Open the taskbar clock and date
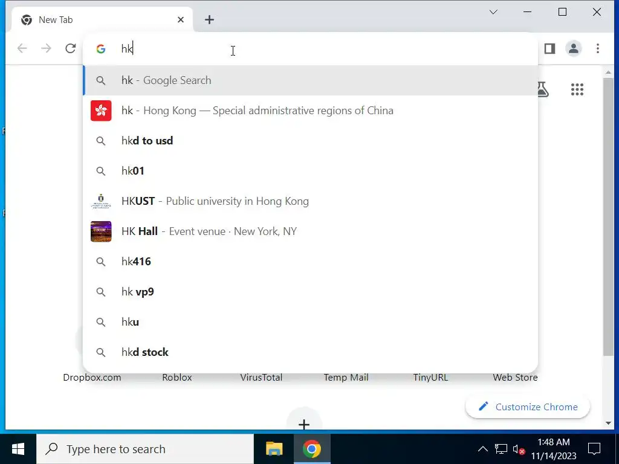Viewport: 619px width, 464px height. click(554, 449)
